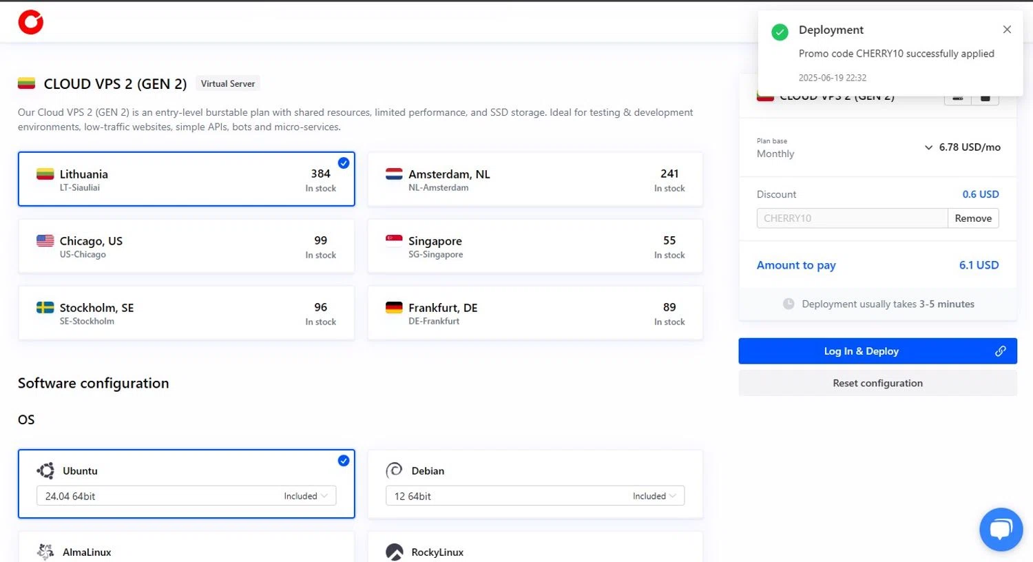
Task: Click the 55 In stock count
Action: [x=669, y=247]
